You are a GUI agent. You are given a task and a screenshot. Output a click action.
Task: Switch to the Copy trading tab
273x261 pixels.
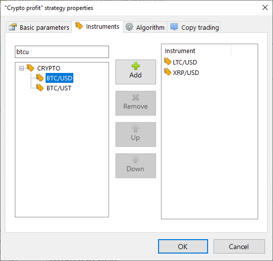[x=194, y=27]
